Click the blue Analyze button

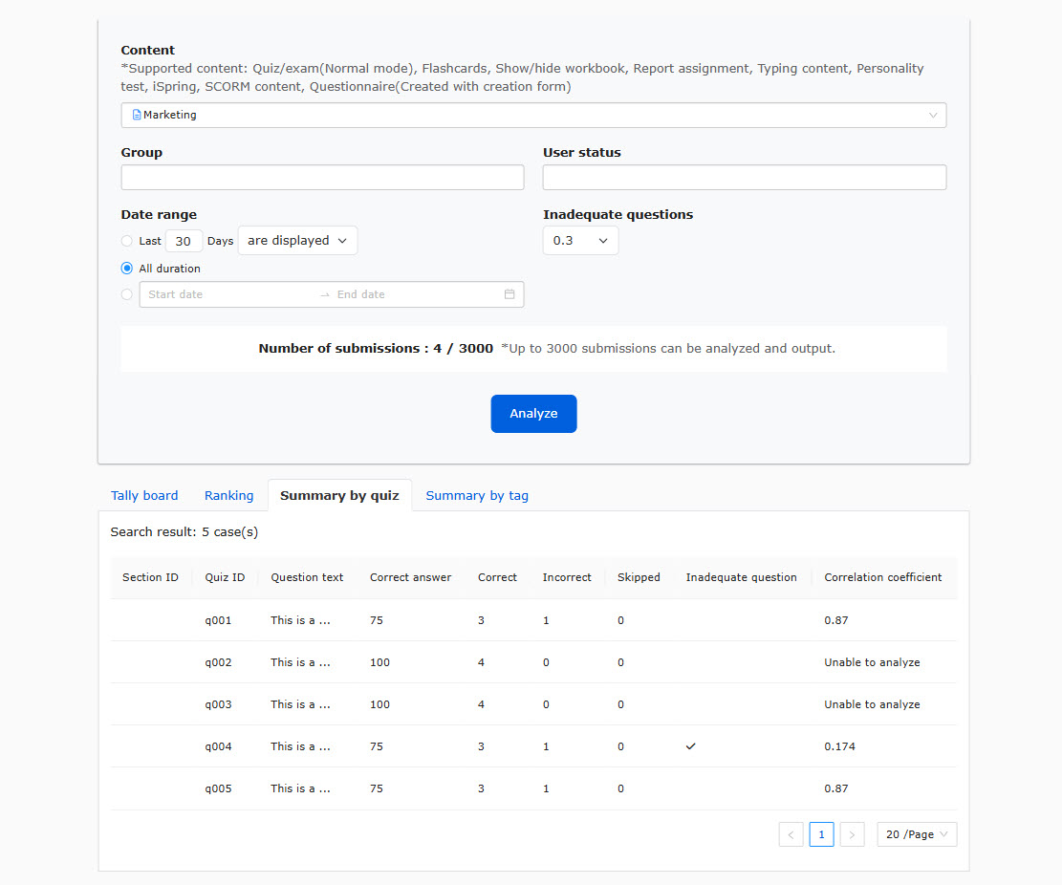tap(533, 414)
